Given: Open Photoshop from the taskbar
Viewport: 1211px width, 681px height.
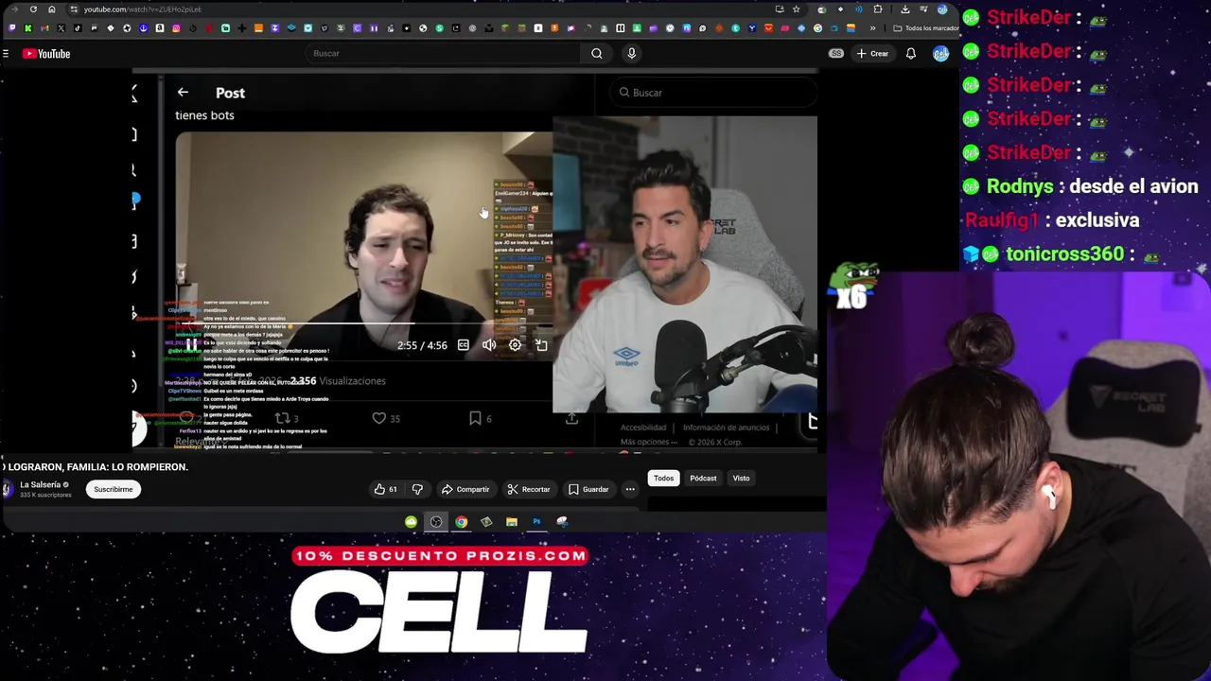Looking at the screenshot, I should click(536, 522).
